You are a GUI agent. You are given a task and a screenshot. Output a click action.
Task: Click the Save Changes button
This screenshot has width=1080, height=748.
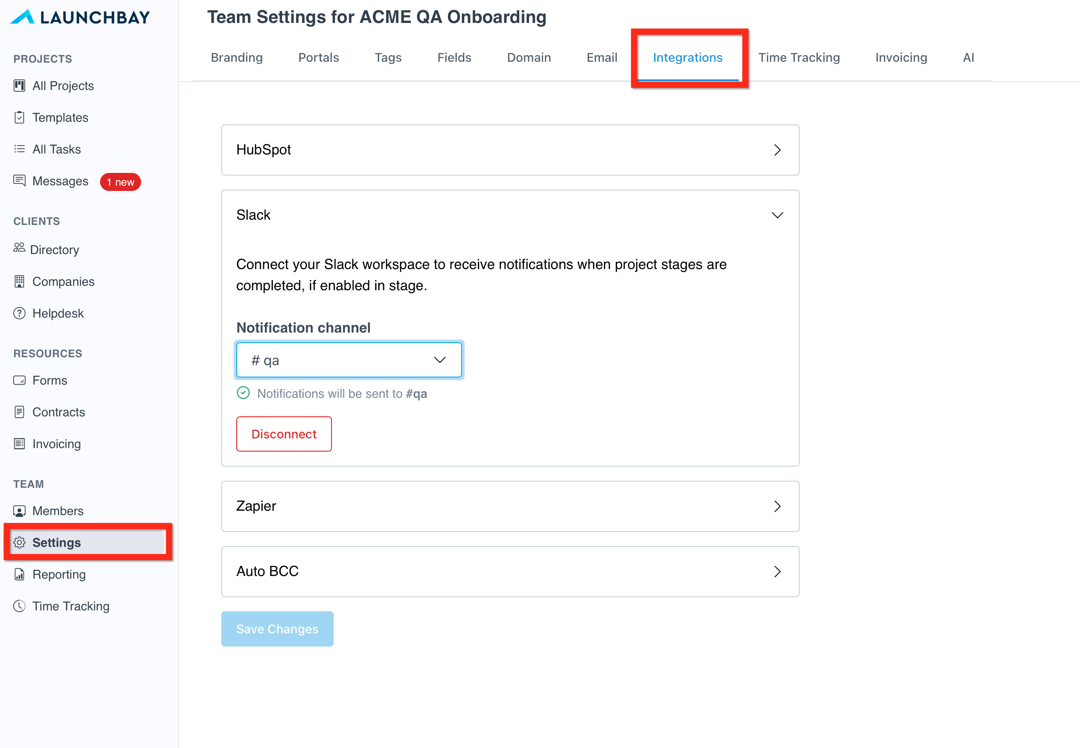coord(277,628)
